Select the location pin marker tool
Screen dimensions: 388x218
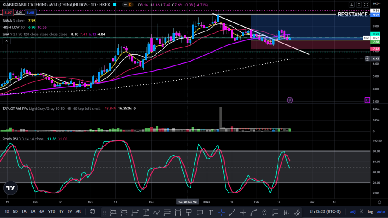(264, 212)
